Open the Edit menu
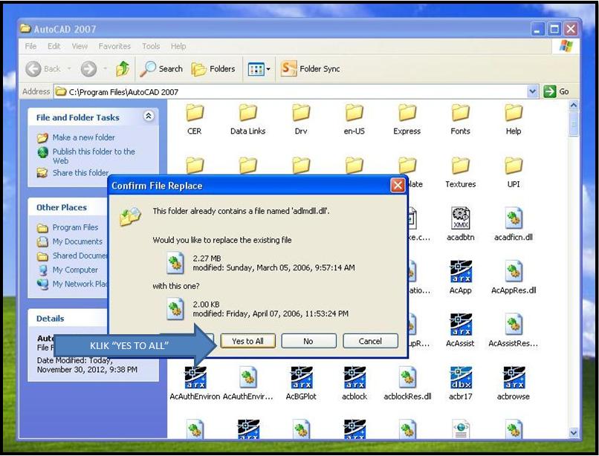This screenshot has height=456, width=599. 54,46
